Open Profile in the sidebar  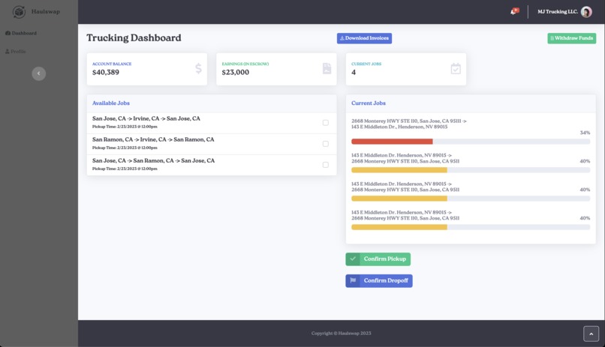pos(16,51)
